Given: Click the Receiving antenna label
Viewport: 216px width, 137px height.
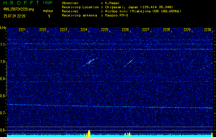Looking at the screenshot, I should click(x=79, y=15).
